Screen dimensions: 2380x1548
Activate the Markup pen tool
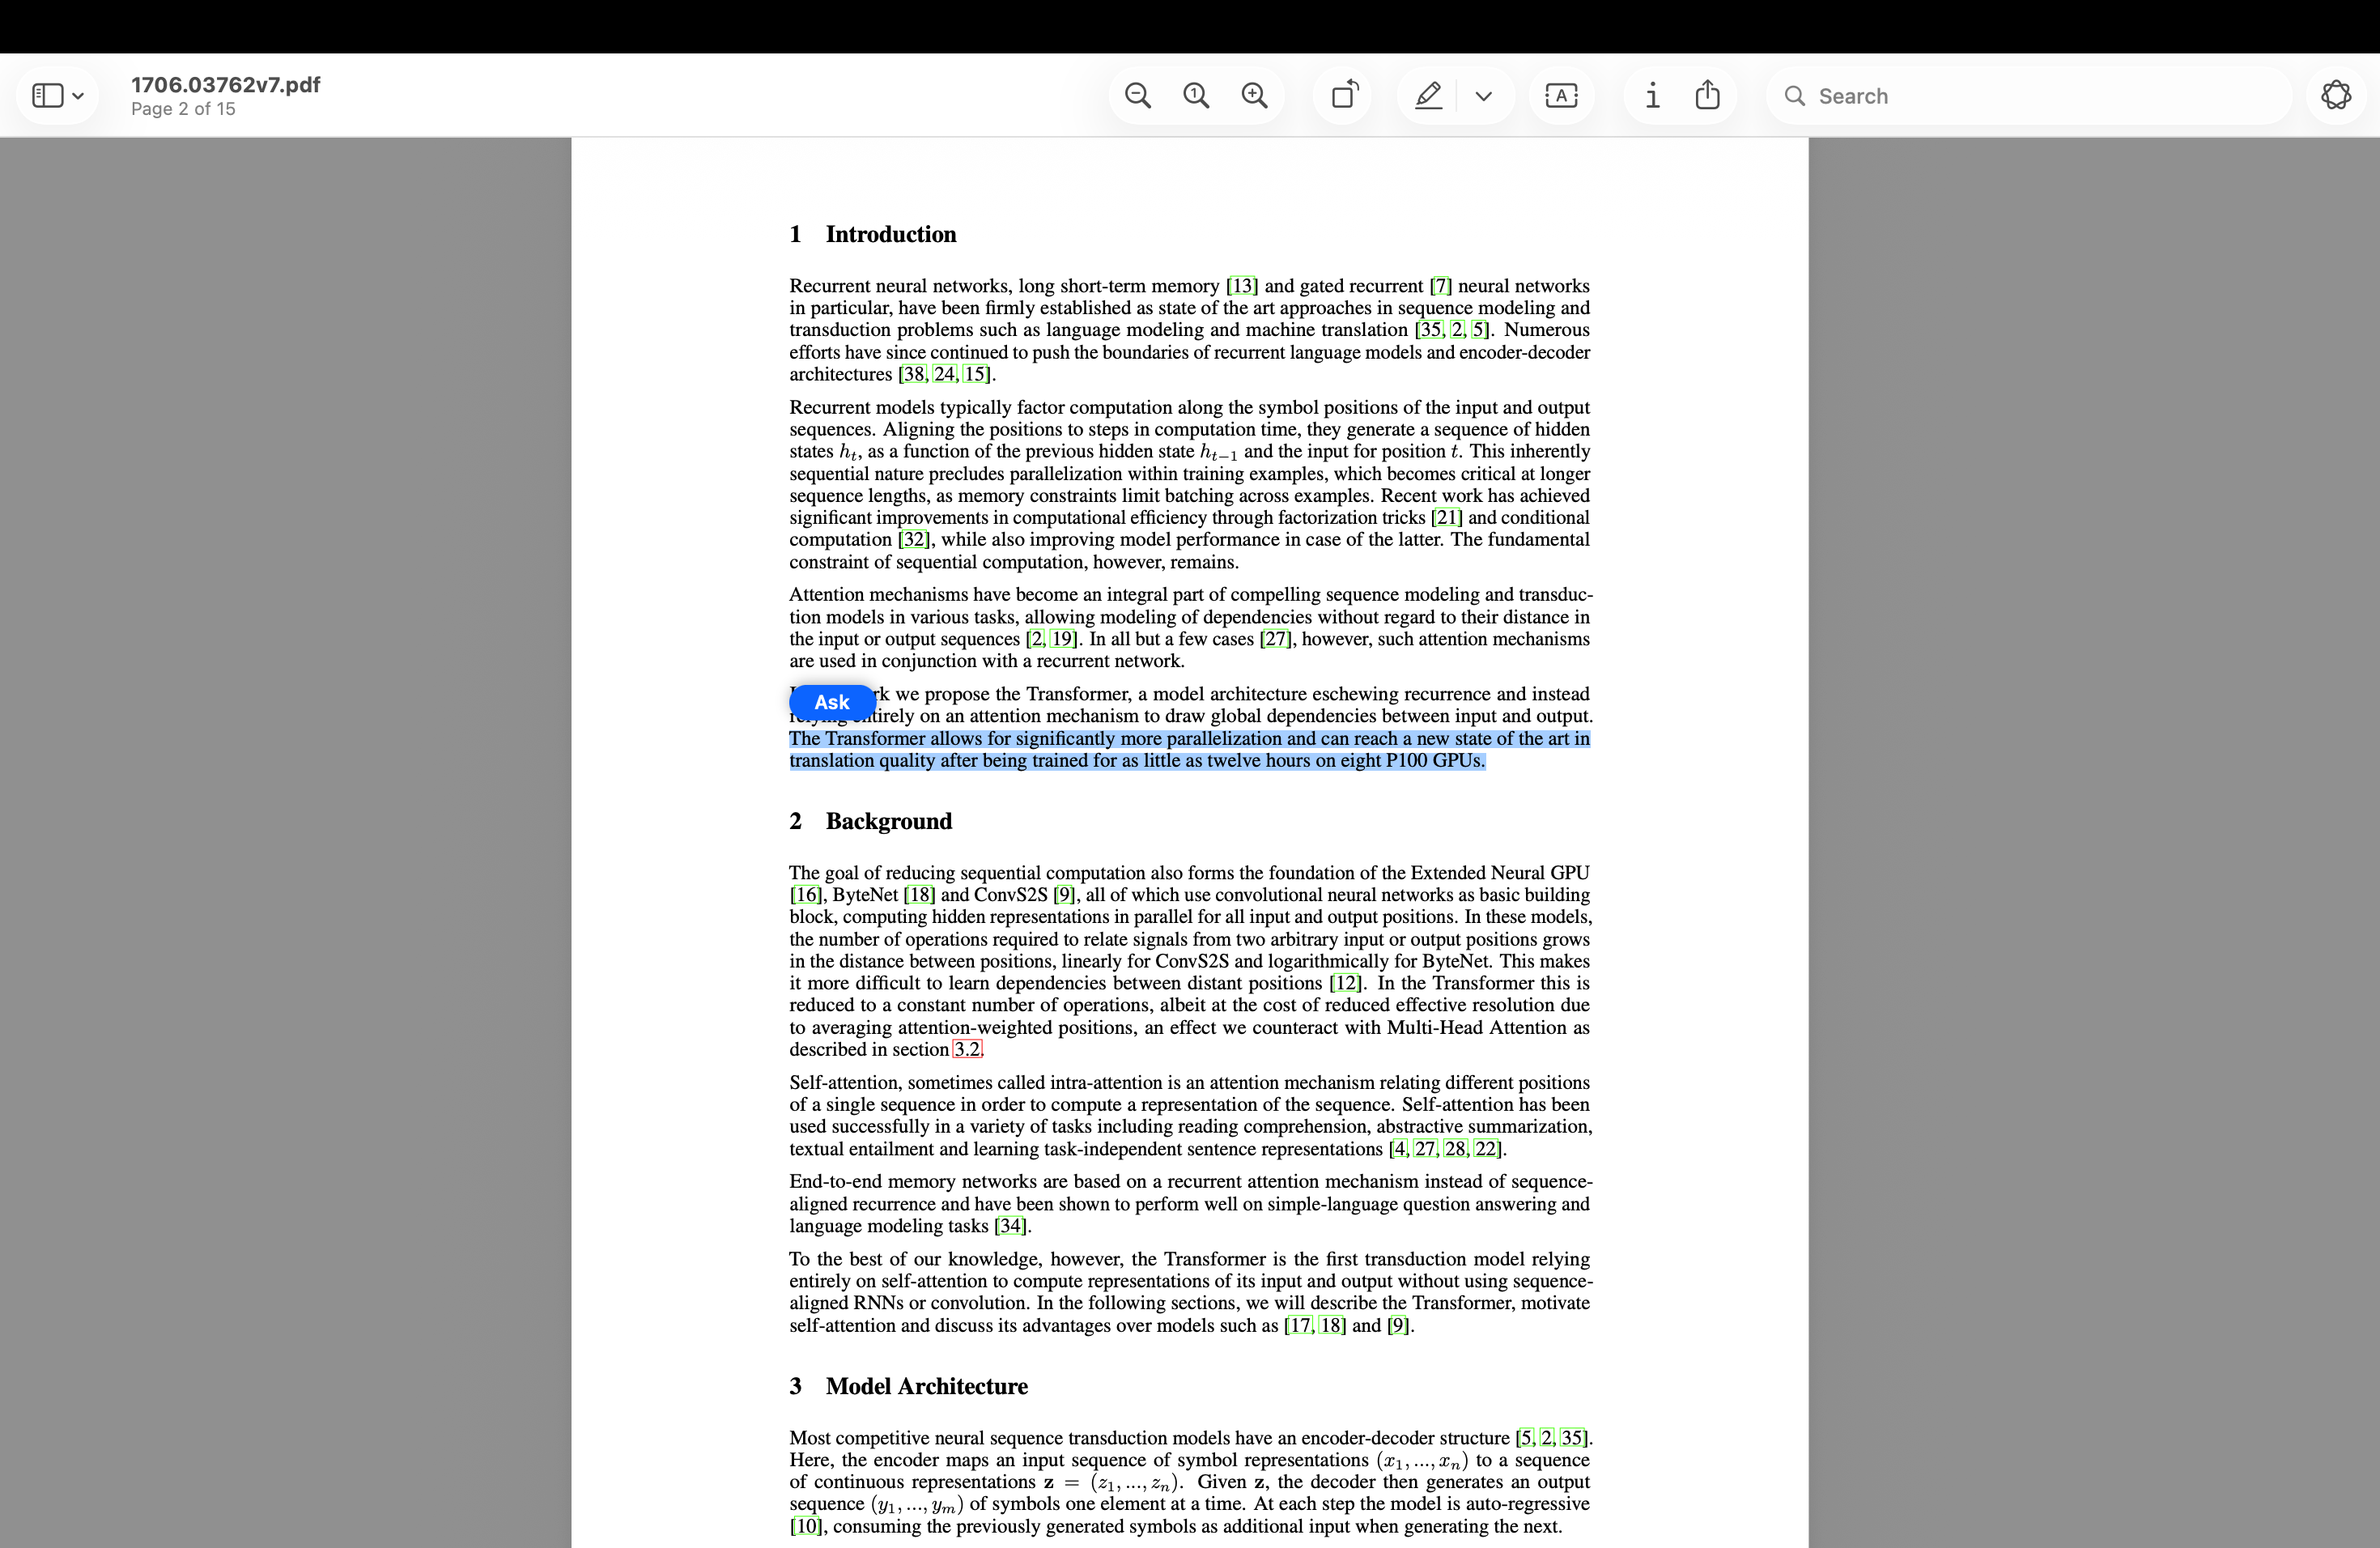1428,96
